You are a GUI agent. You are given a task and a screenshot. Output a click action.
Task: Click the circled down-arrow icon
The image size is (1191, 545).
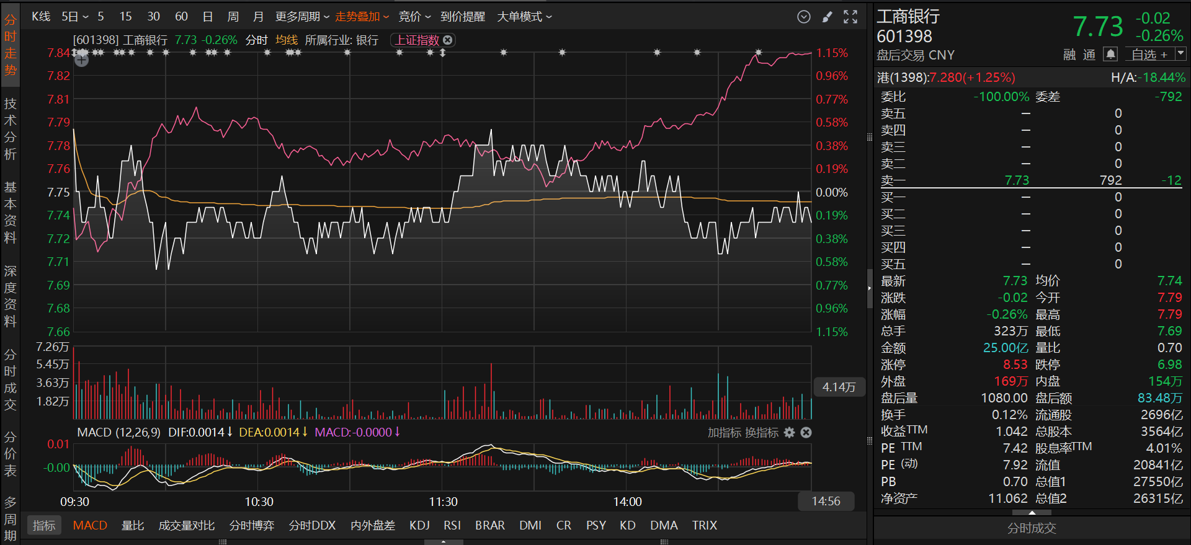pos(804,17)
